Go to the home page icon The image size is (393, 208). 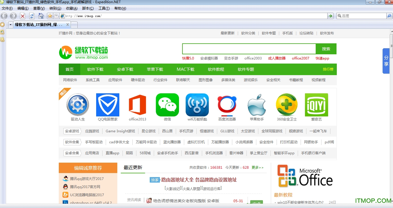41,16
